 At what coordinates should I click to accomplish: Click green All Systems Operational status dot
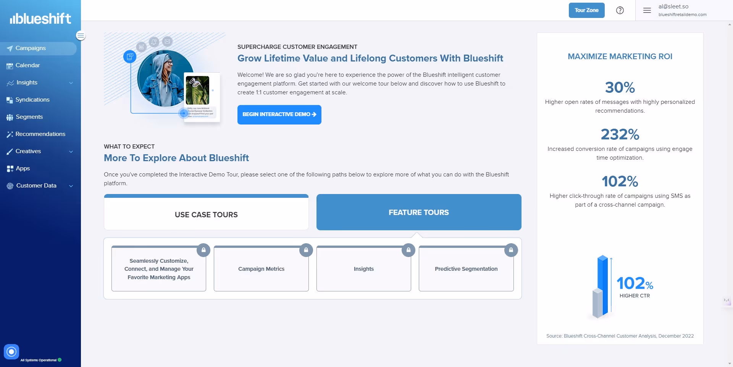[x=60, y=360]
